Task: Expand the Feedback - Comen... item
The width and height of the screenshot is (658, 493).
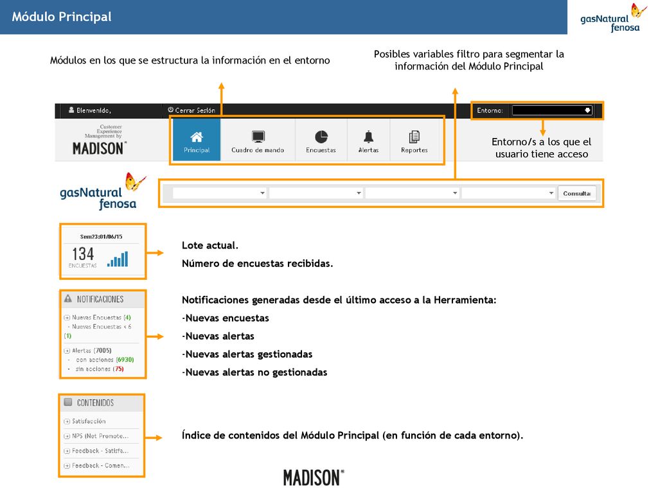Action: click(96, 465)
